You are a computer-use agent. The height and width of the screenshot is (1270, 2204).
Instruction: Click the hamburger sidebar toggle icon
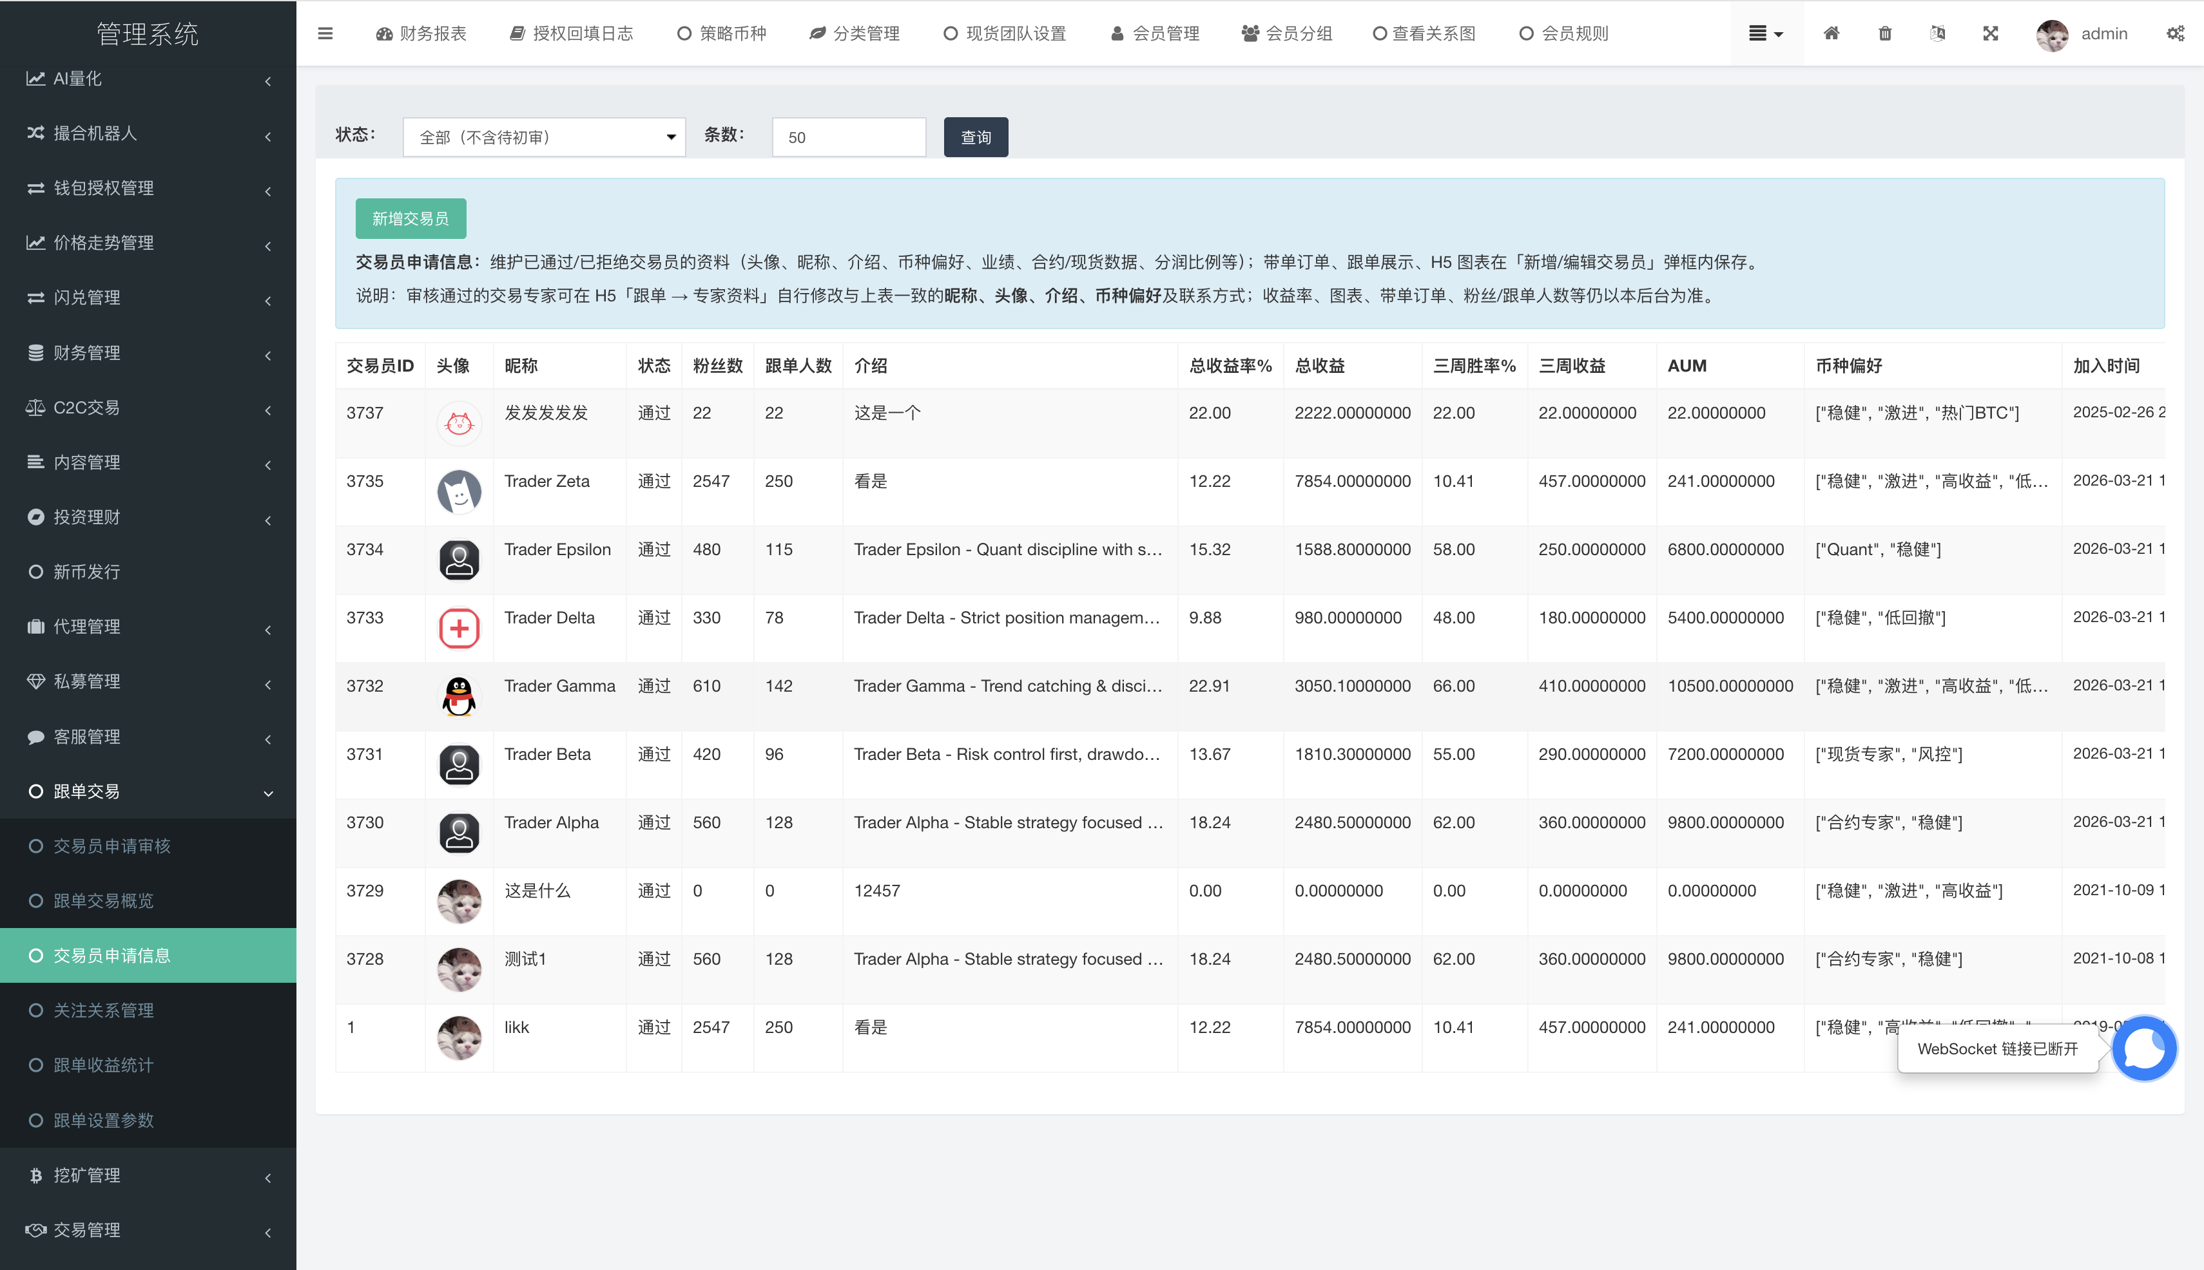[325, 33]
